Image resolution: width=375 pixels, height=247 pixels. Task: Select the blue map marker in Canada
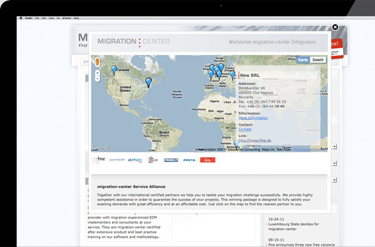114,70
